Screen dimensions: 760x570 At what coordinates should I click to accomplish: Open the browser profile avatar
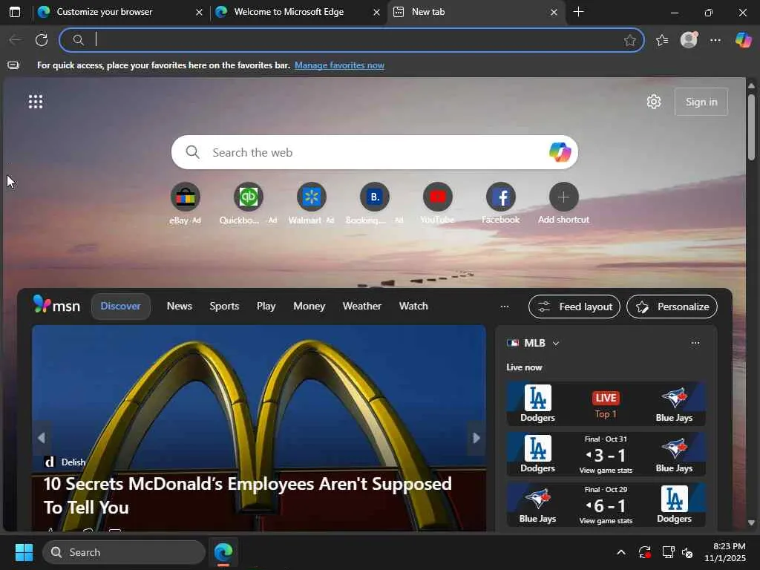pyautogui.click(x=689, y=40)
